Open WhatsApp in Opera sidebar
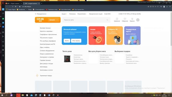The width and height of the screenshot is (172, 97). [x=3, y=19]
